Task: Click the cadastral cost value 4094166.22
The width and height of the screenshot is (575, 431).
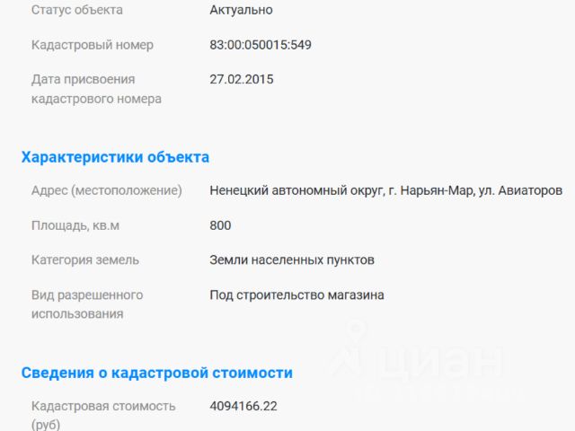Action: [243, 406]
